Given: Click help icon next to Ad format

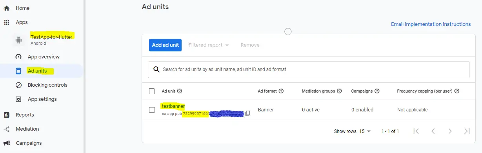Looking at the screenshot, I should pyautogui.click(x=281, y=91).
